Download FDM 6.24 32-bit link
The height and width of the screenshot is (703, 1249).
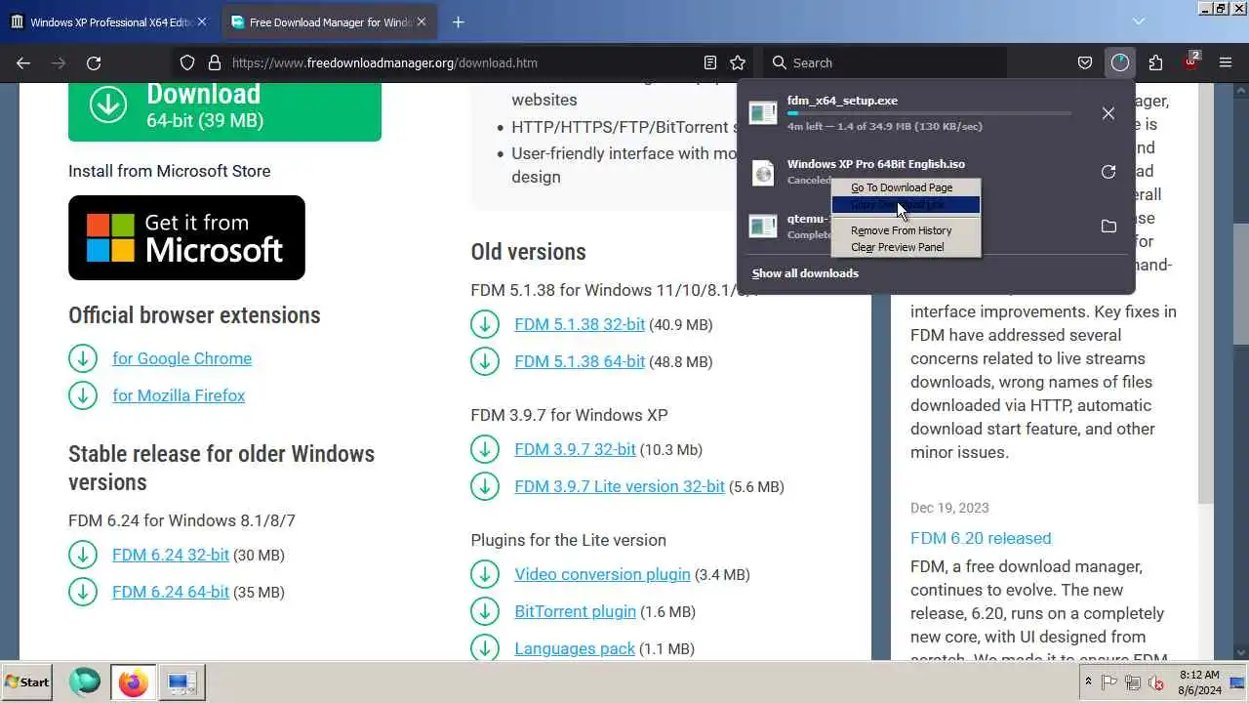pyautogui.click(x=171, y=555)
